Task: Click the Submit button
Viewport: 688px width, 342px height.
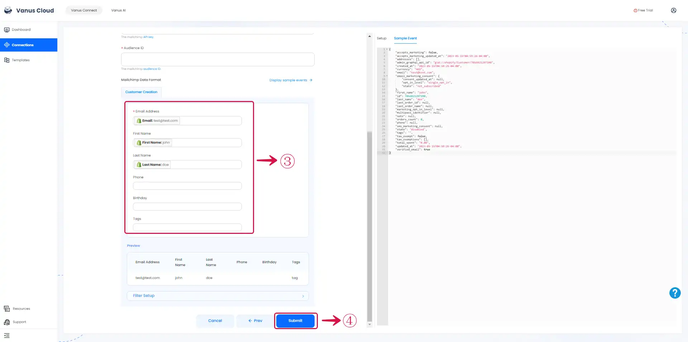Action: (x=295, y=321)
